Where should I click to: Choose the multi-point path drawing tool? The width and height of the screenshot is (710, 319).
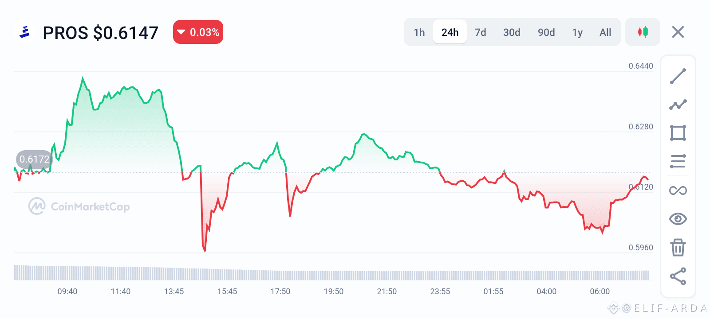(x=678, y=105)
